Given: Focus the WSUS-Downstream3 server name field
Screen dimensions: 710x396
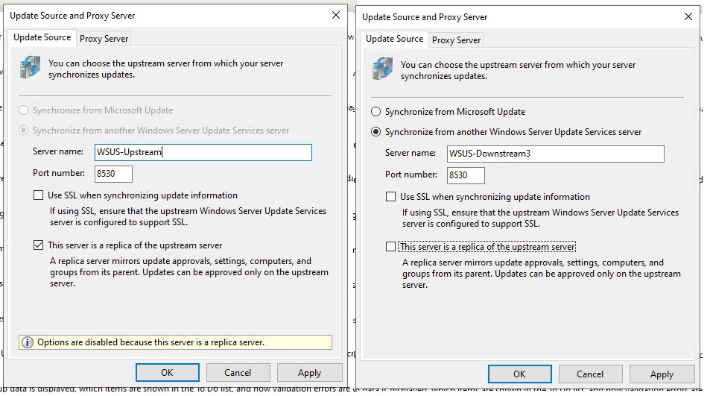Looking at the screenshot, I should click(556, 154).
